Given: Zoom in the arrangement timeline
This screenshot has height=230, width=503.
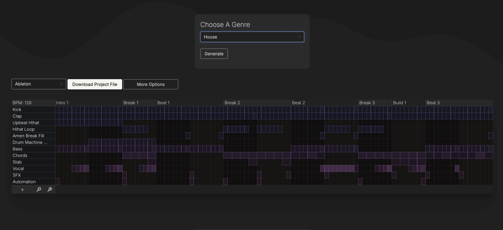Looking at the screenshot, I should pyautogui.click(x=50, y=190).
